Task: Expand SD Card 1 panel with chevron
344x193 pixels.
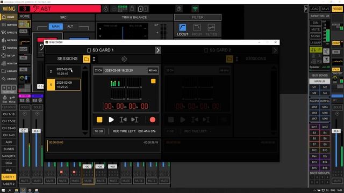Action: [157, 50]
